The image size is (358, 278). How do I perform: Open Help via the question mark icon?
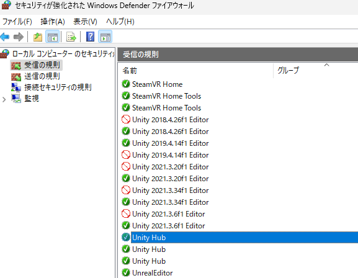tap(90, 37)
